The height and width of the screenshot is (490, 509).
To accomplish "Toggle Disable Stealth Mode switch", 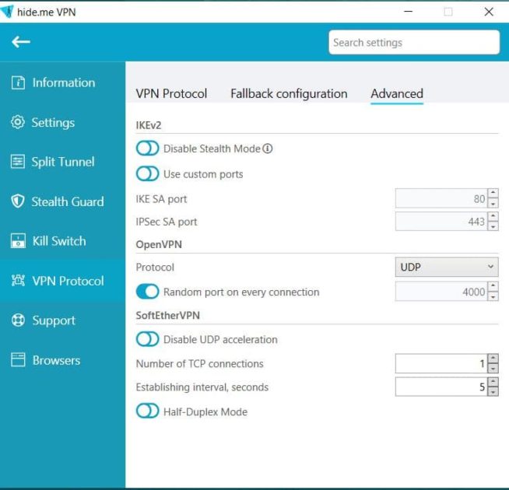I will [147, 149].
